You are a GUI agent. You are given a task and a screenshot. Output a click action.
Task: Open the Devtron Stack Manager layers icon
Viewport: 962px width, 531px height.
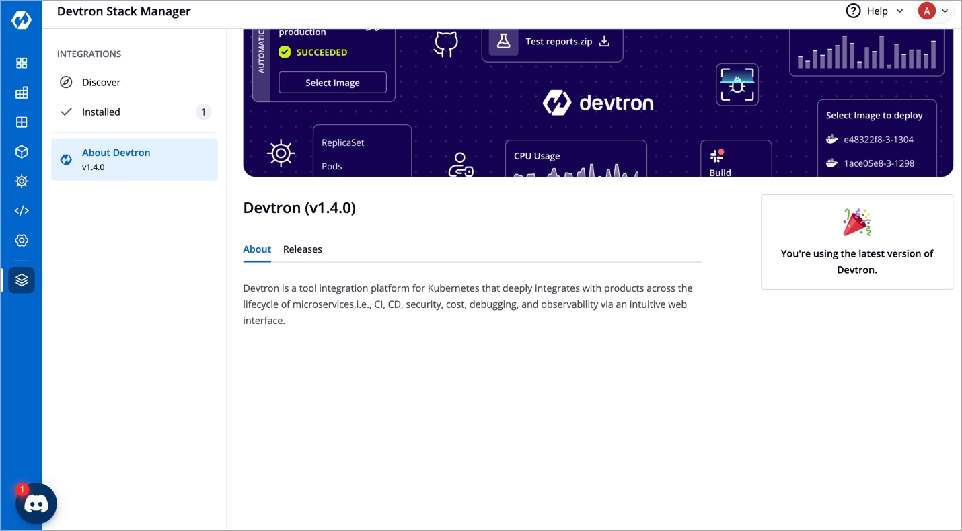tap(22, 280)
